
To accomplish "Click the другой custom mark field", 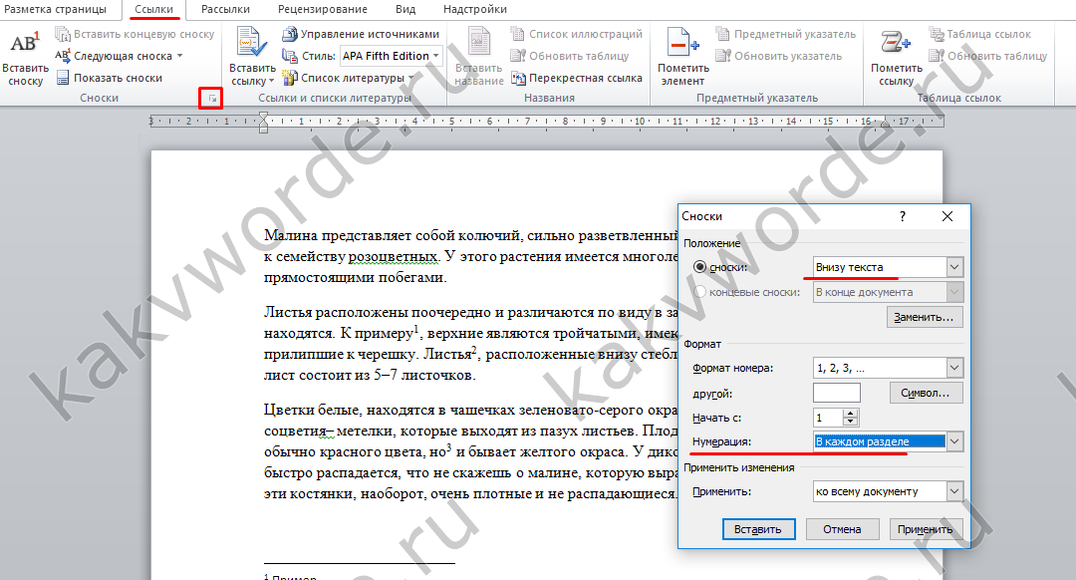I will (x=837, y=394).
